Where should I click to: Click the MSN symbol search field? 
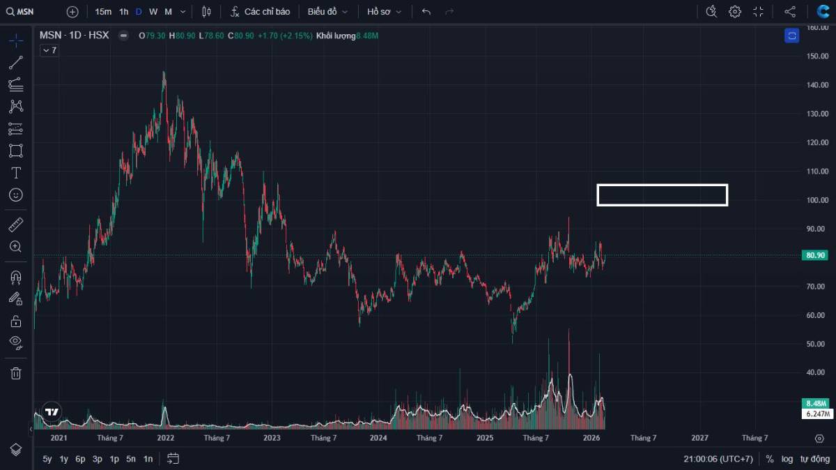[26, 12]
